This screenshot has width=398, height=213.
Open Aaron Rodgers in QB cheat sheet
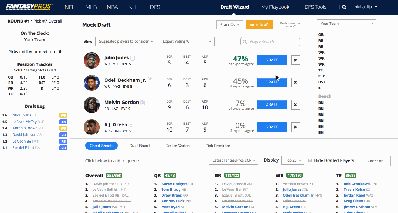[x=174, y=184]
